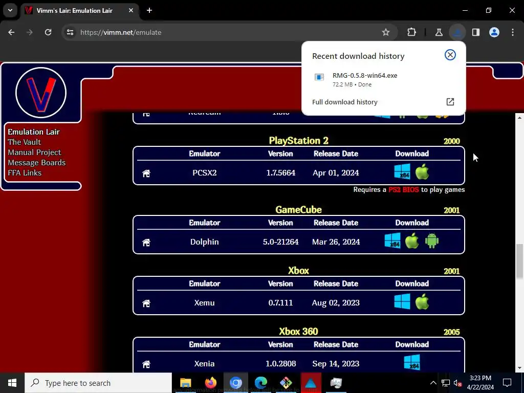The height and width of the screenshot is (393, 524).
Task: Open Dolphin homepage via house icon
Action: point(146,242)
